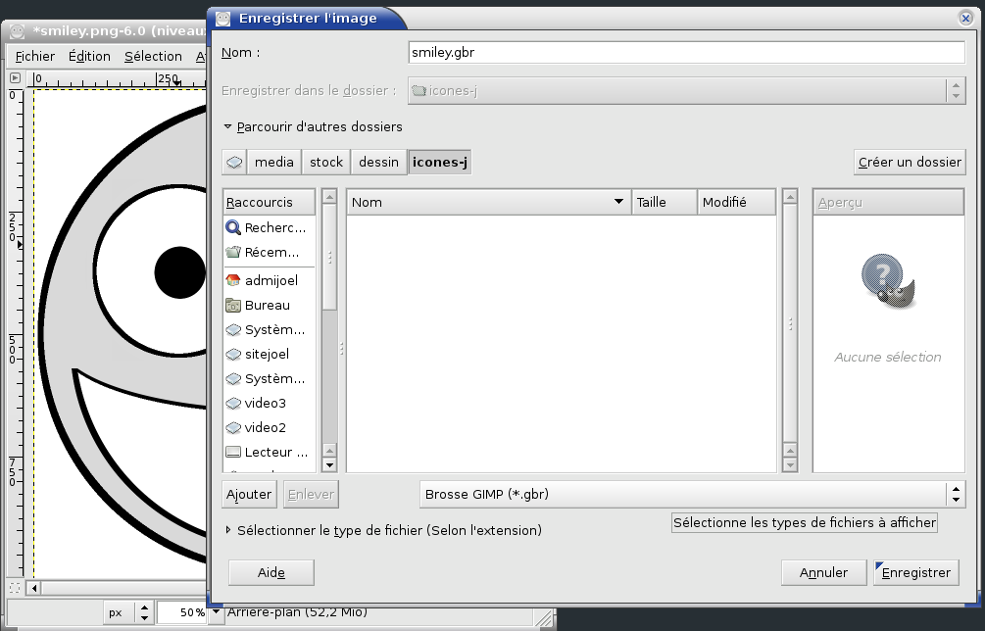Go to the stock folder in path bar
The width and height of the screenshot is (985, 631).
pyautogui.click(x=326, y=163)
